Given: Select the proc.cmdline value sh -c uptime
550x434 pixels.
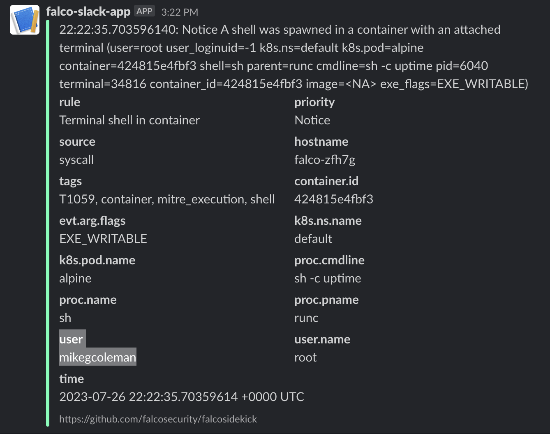Looking at the screenshot, I should tap(327, 278).
